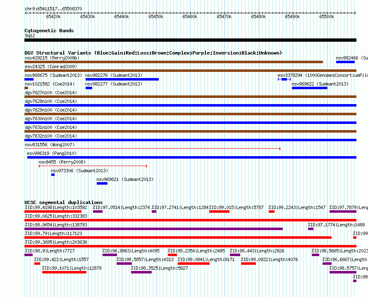The height and width of the screenshot is (297, 368).
Task: Open the dgv7632n100 (Coe2014) blue bar
Action: pos(190,140)
